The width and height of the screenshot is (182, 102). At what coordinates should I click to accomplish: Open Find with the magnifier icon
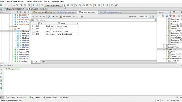(25, 5)
